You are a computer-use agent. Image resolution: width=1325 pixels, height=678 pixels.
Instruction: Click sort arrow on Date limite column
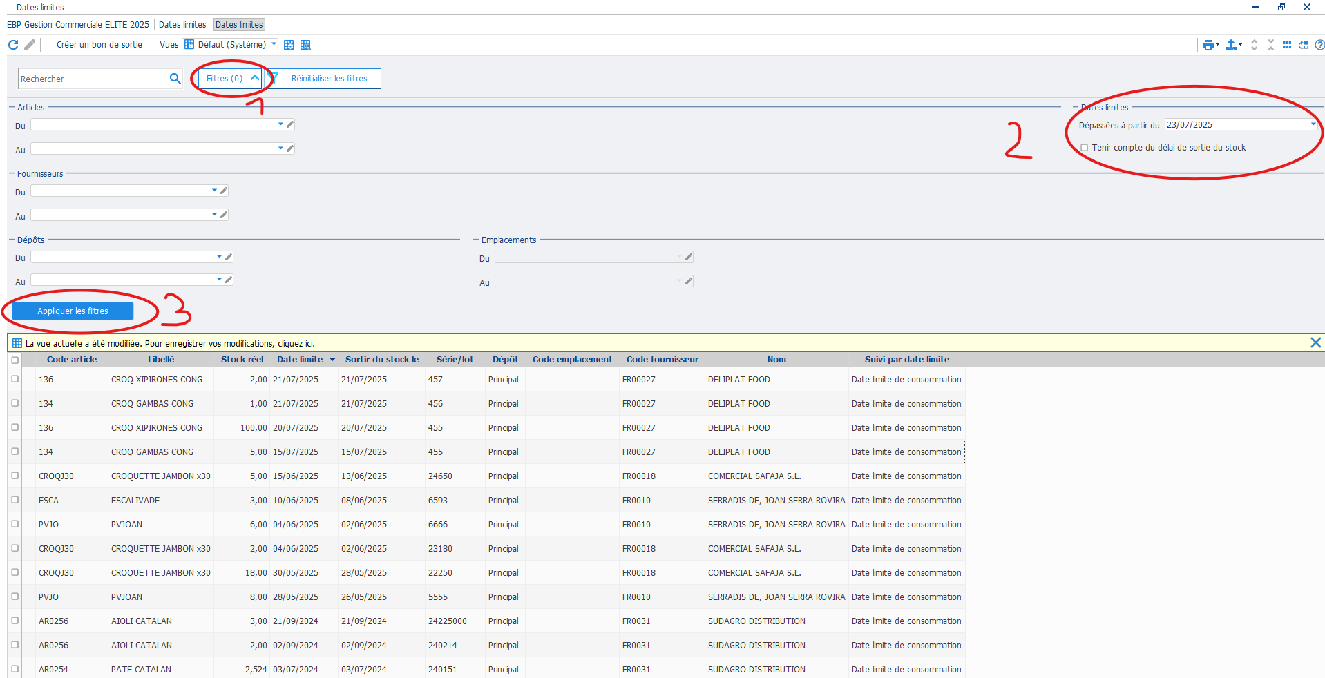click(332, 360)
